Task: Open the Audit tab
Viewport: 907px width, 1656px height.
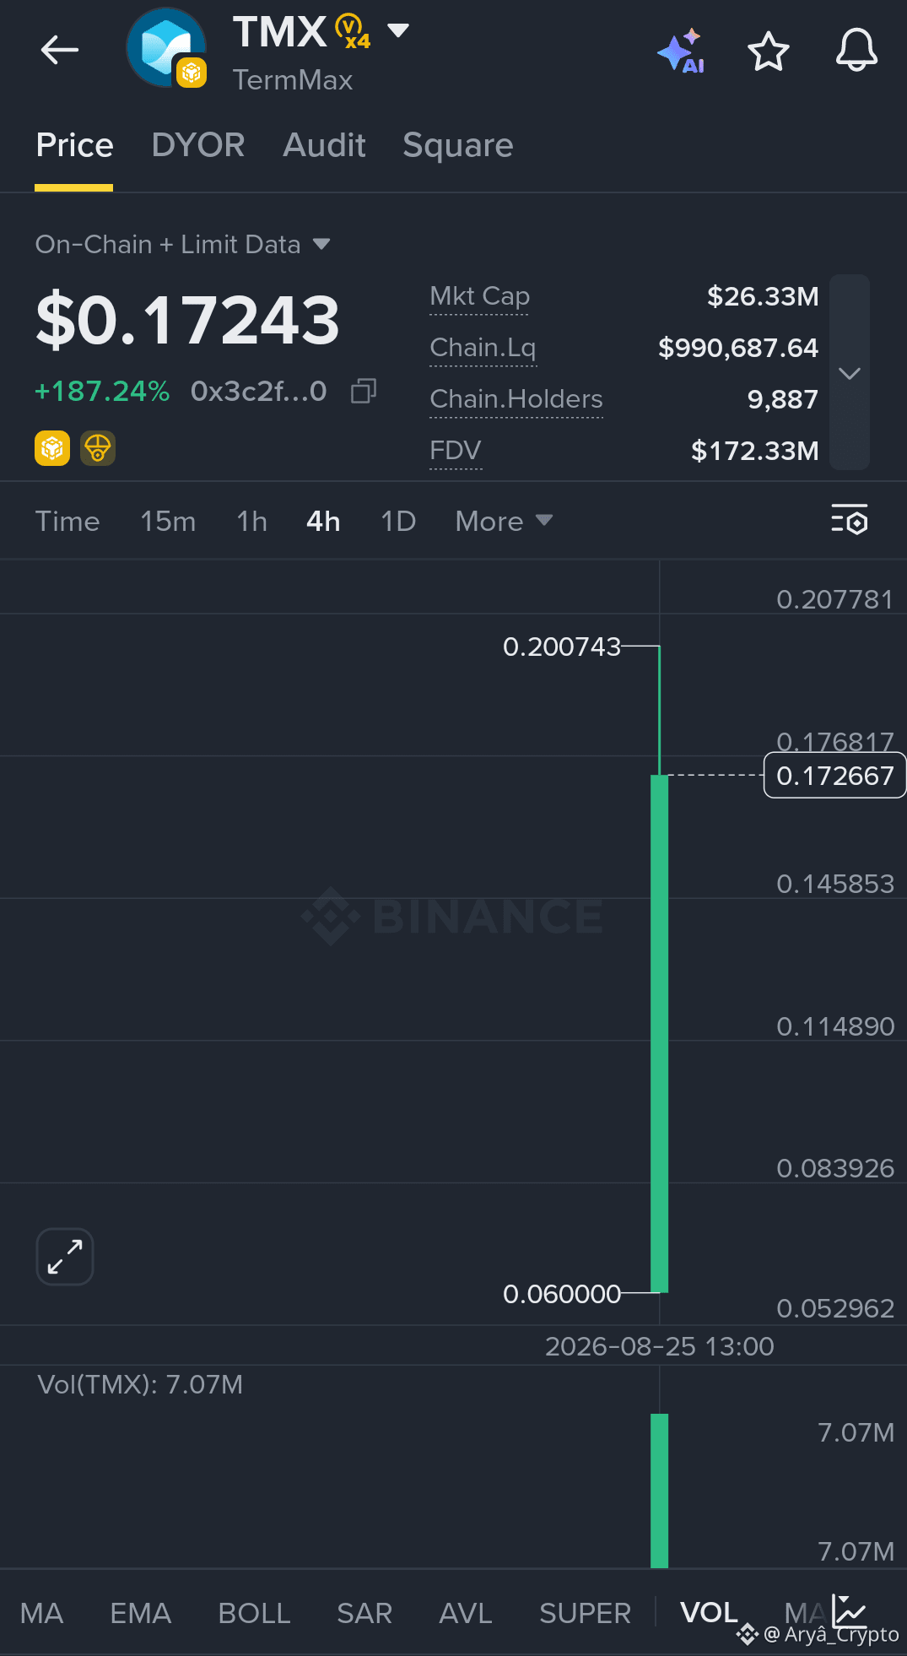Action: click(x=324, y=145)
